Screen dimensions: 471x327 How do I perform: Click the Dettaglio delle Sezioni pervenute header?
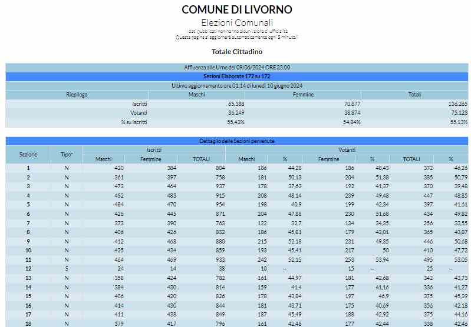236,141
